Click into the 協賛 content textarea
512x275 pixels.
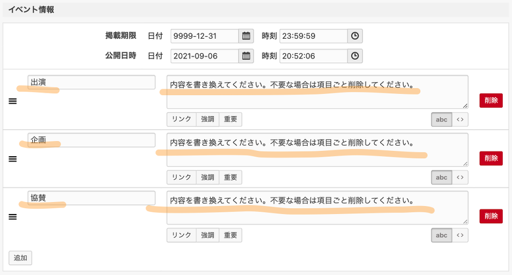point(317,211)
